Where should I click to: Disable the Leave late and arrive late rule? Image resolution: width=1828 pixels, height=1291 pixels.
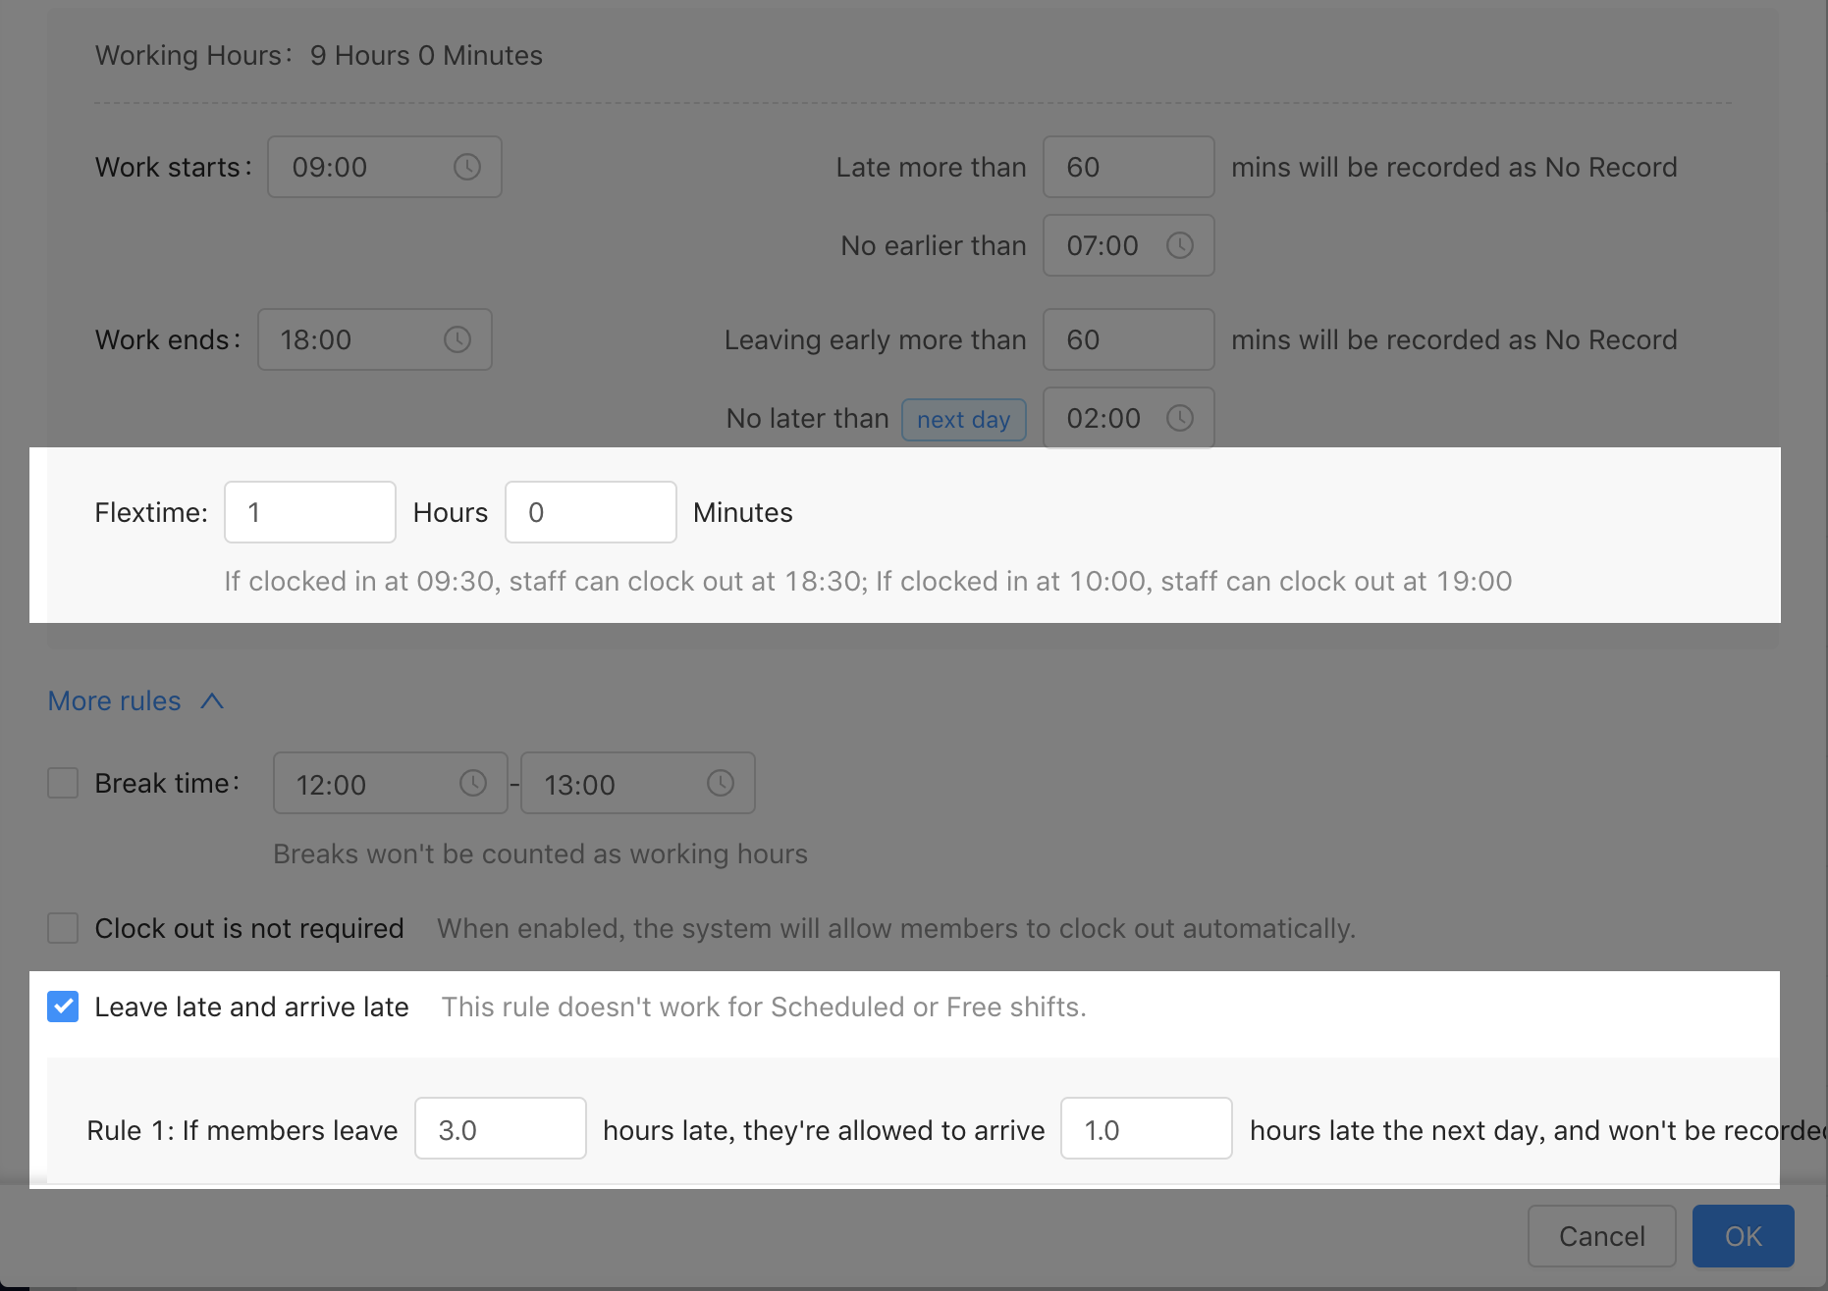[63, 1007]
